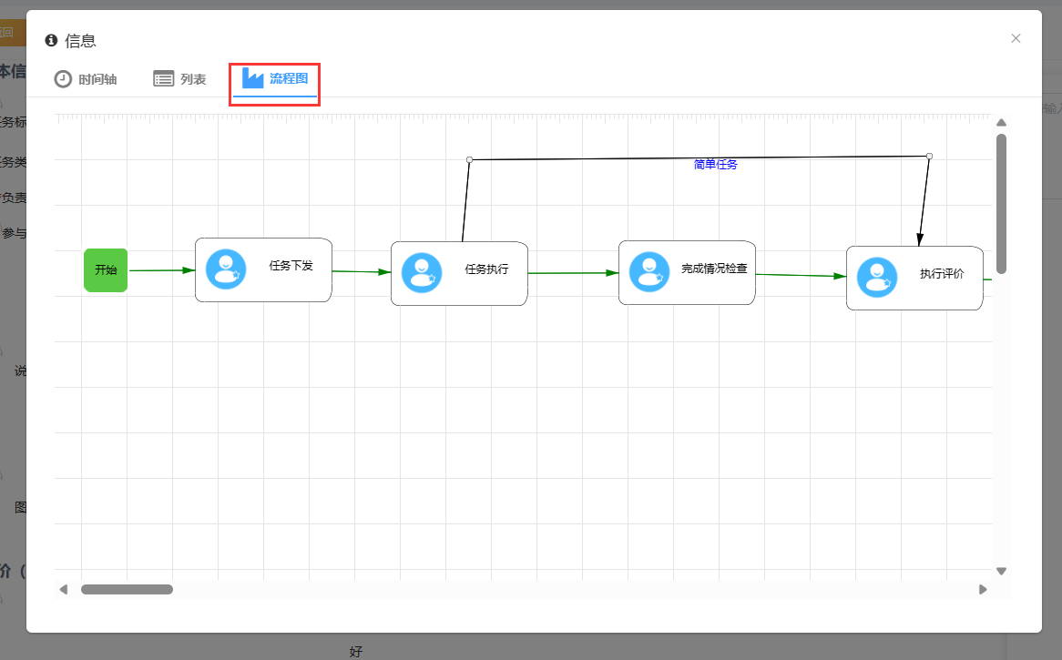The height and width of the screenshot is (660, 1062).
Task: Click the vertical scrollbar up arrow
Action: (x=1001, y=123)
